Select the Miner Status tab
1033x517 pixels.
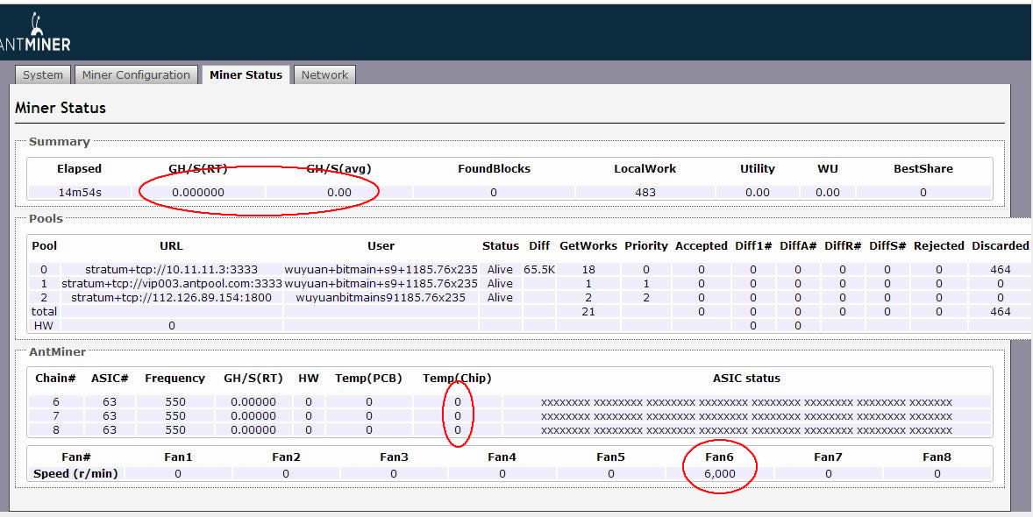[246, 74]
